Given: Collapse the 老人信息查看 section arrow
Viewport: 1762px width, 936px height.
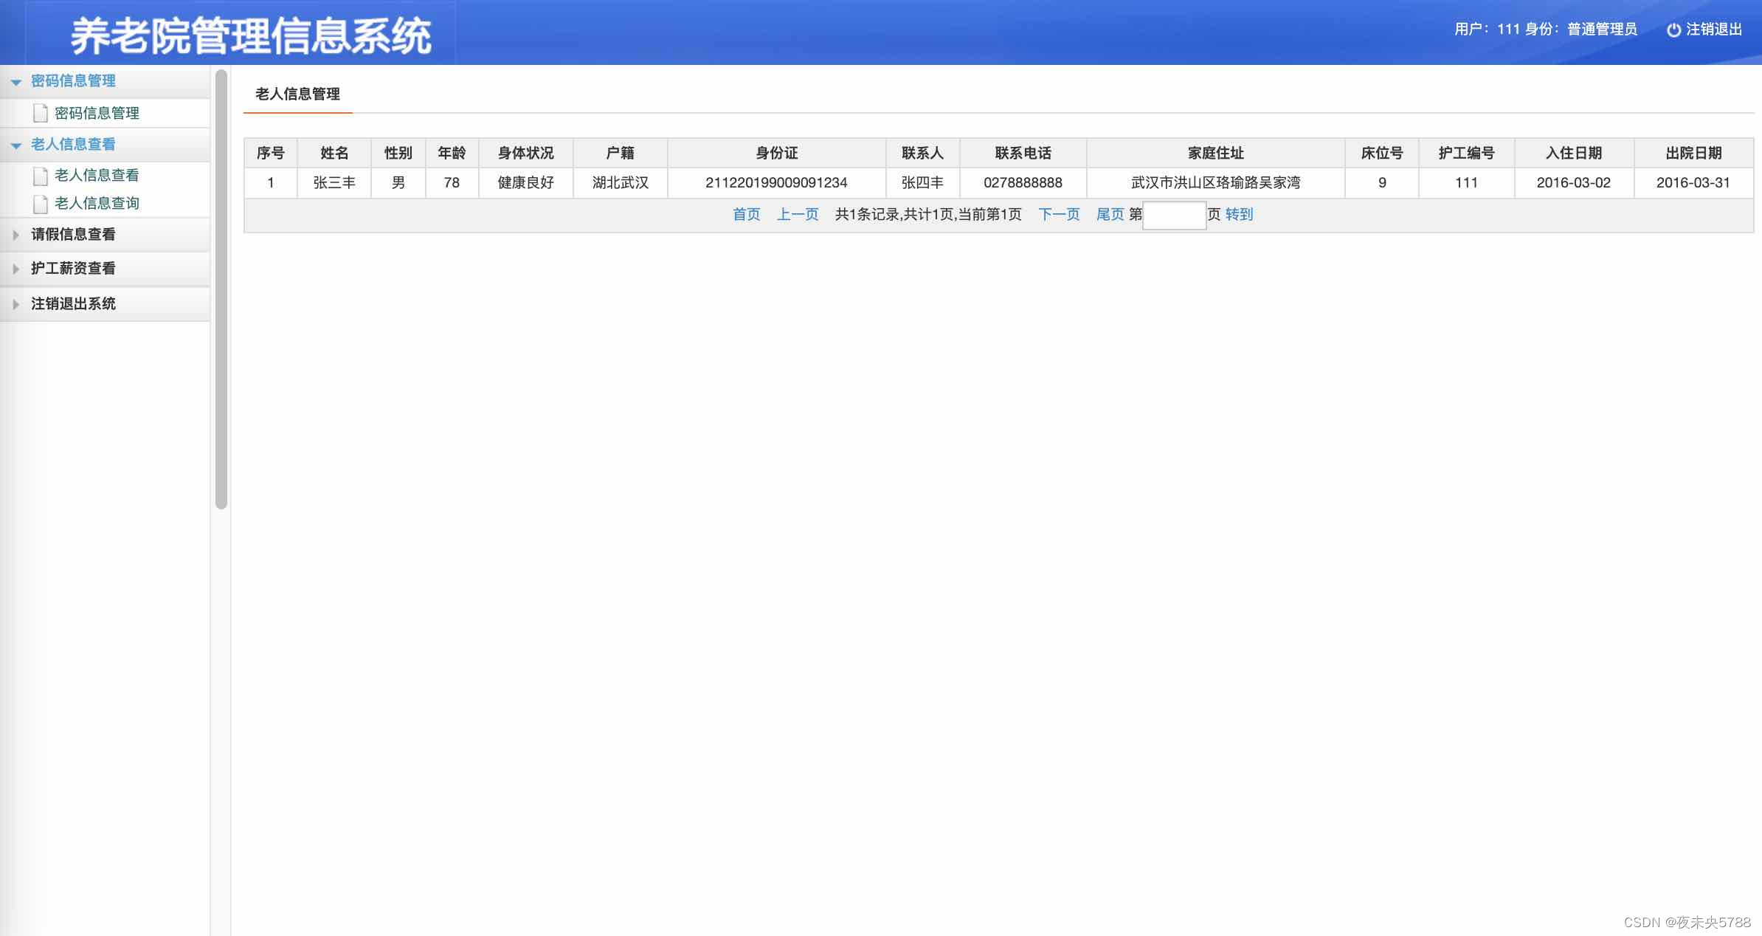Looking at the screenshot, I should pos(16,146).
